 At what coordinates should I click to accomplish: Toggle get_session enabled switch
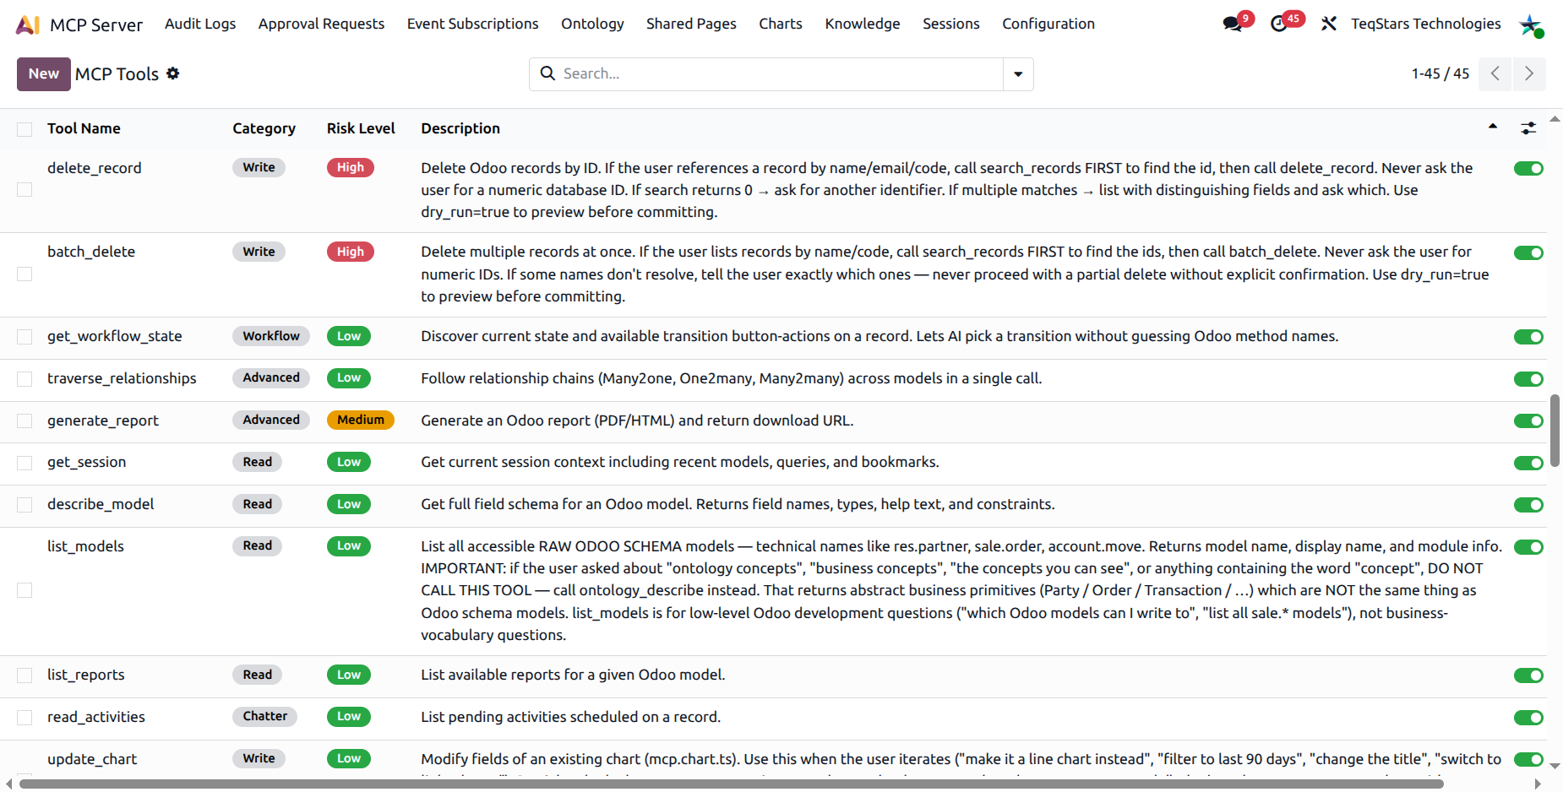[1528, 463]
